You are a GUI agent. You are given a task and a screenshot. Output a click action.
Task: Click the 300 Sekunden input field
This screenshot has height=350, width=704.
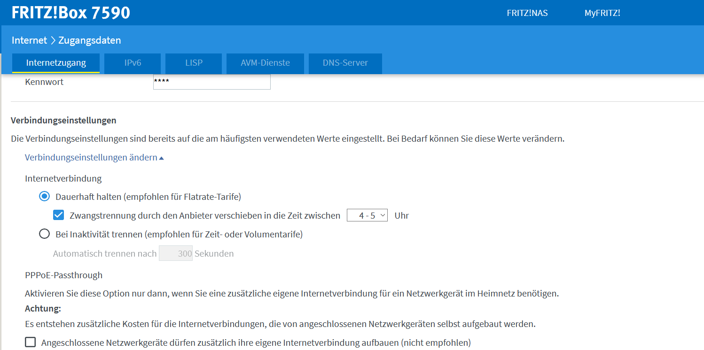click(x=176, y=253)
